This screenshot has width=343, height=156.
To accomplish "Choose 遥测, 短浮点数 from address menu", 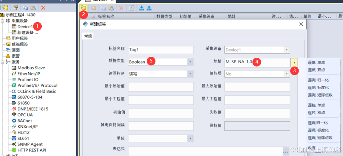I will 320,95.
